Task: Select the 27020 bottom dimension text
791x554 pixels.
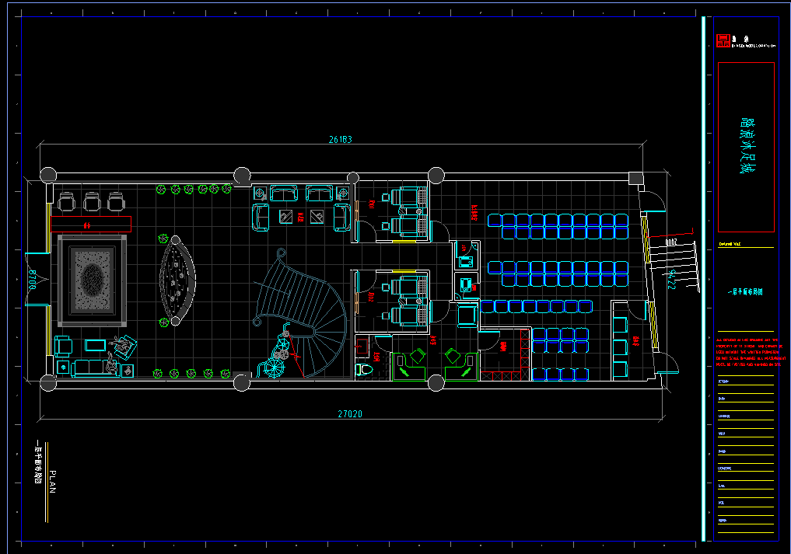Action: (350, 414)
